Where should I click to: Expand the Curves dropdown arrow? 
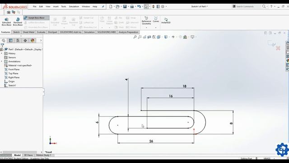(x=156, y=28)
